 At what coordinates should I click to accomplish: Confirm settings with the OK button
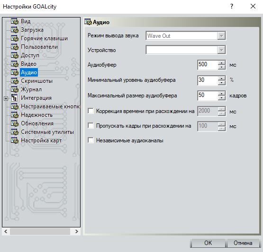[x=208, y=243]
